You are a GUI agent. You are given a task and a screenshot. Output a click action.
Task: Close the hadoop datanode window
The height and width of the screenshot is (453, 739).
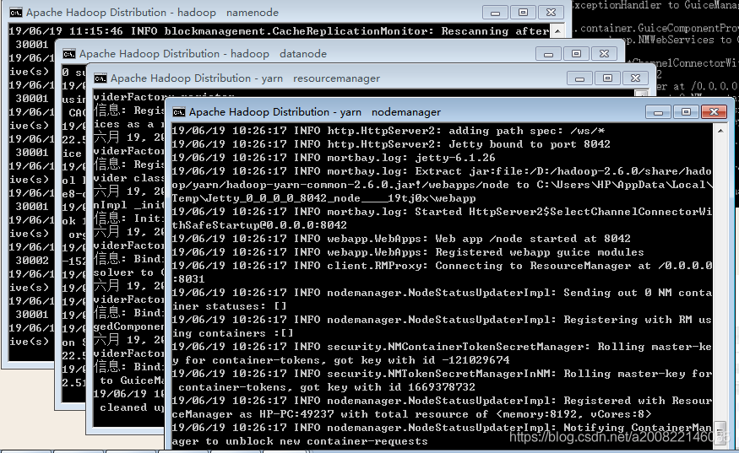604,54
